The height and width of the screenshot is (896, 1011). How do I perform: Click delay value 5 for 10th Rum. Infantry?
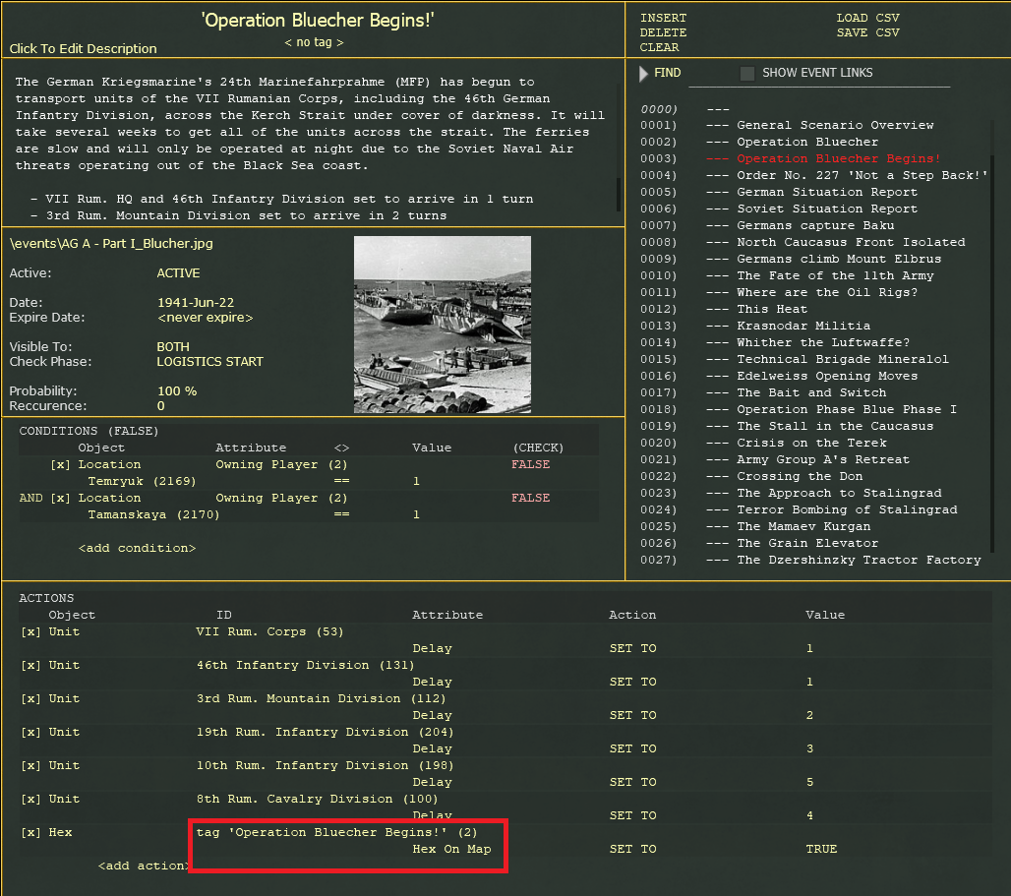(809, 783)
